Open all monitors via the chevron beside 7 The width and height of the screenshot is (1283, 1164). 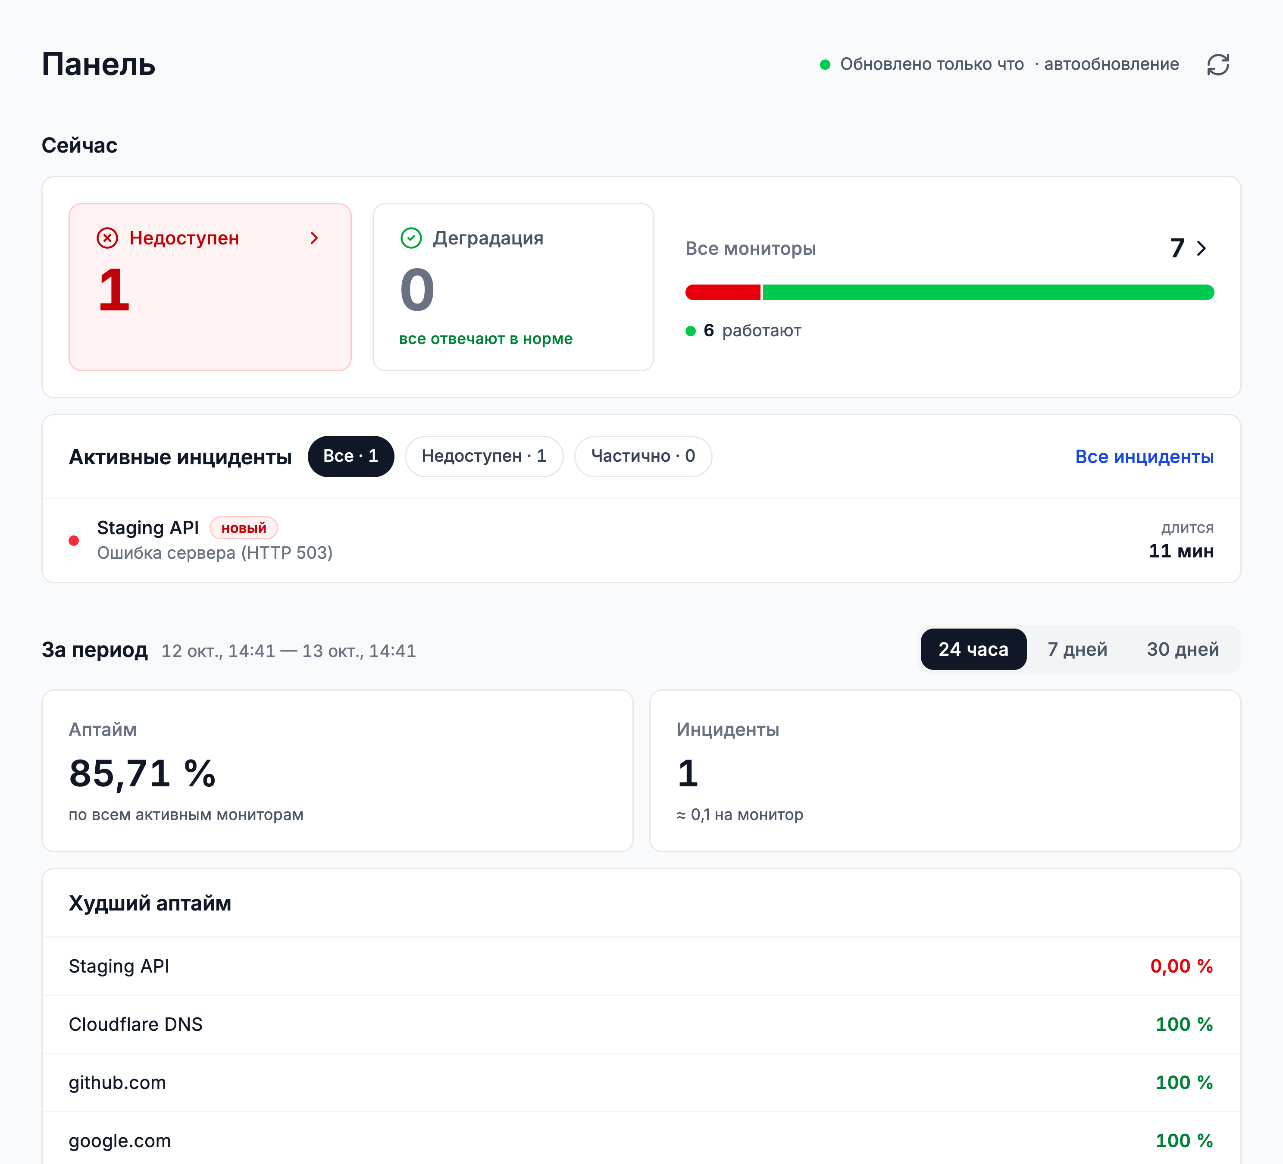(x=1202, y=248)
